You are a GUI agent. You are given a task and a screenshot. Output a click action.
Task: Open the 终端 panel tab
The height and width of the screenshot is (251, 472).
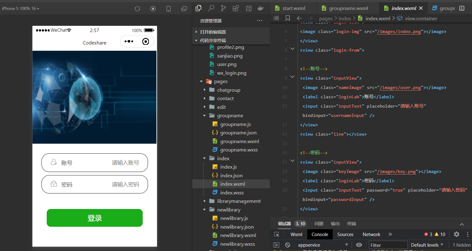(x=351, y=224)
